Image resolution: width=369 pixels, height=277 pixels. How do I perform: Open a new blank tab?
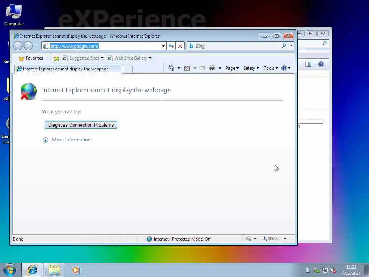point(127,69)
